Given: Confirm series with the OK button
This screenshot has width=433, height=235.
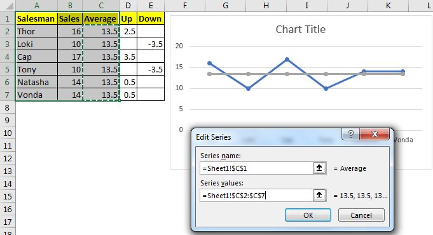Looking at the screenshot, I should [x=308, y=215].
